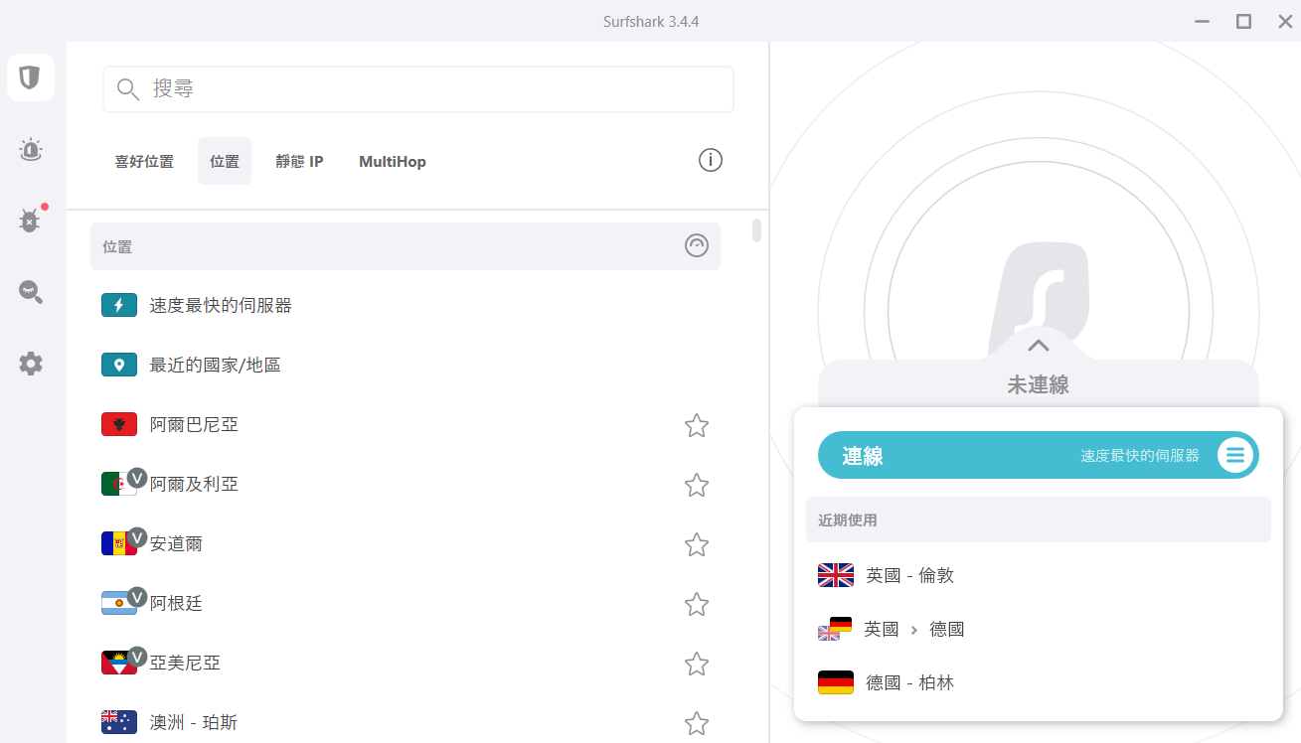
Task: Collapse the connection panel with the chevron
Action: click(1039, 346)
